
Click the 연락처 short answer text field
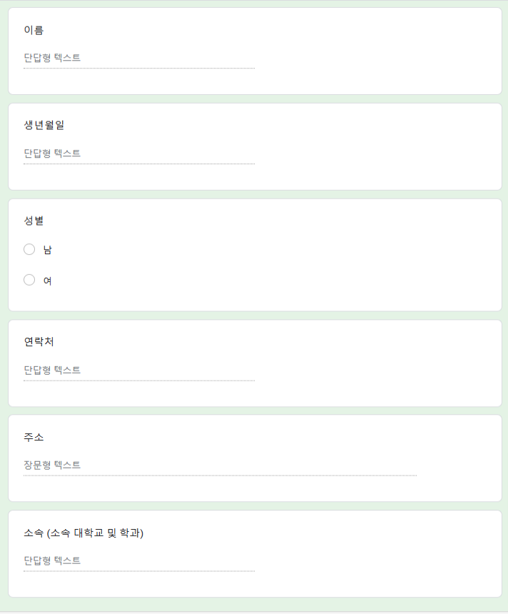coord(138,370)
